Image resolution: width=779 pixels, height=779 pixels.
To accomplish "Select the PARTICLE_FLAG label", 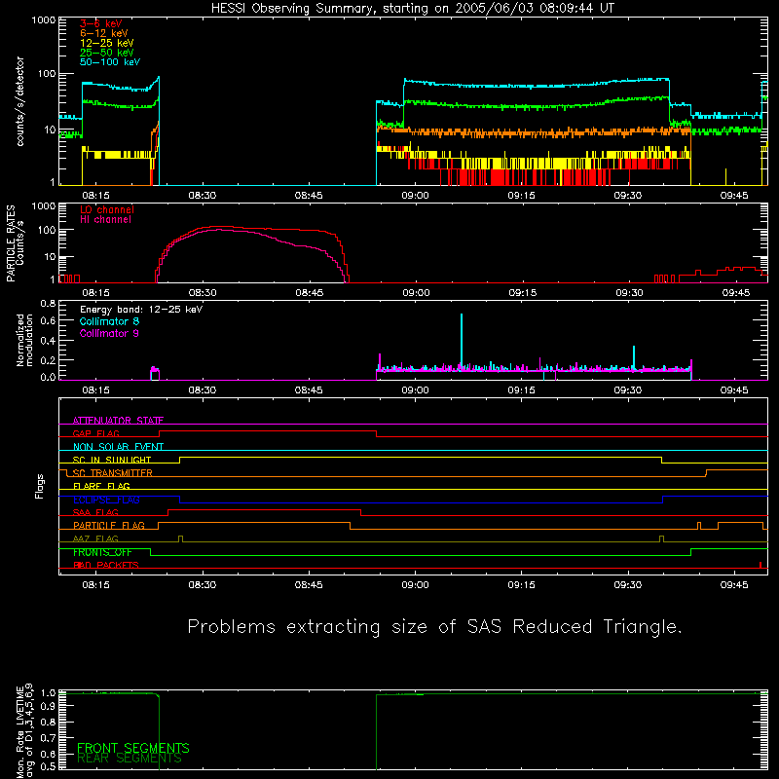I will coord(109,526).
